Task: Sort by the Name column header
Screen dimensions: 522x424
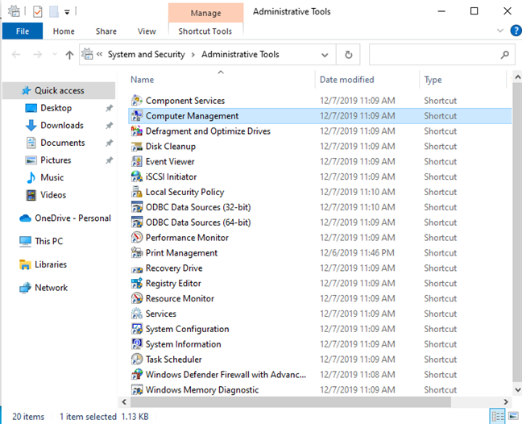Action: [142, 80]
